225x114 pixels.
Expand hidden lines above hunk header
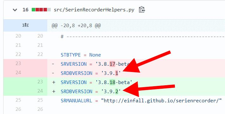[25, 25]
